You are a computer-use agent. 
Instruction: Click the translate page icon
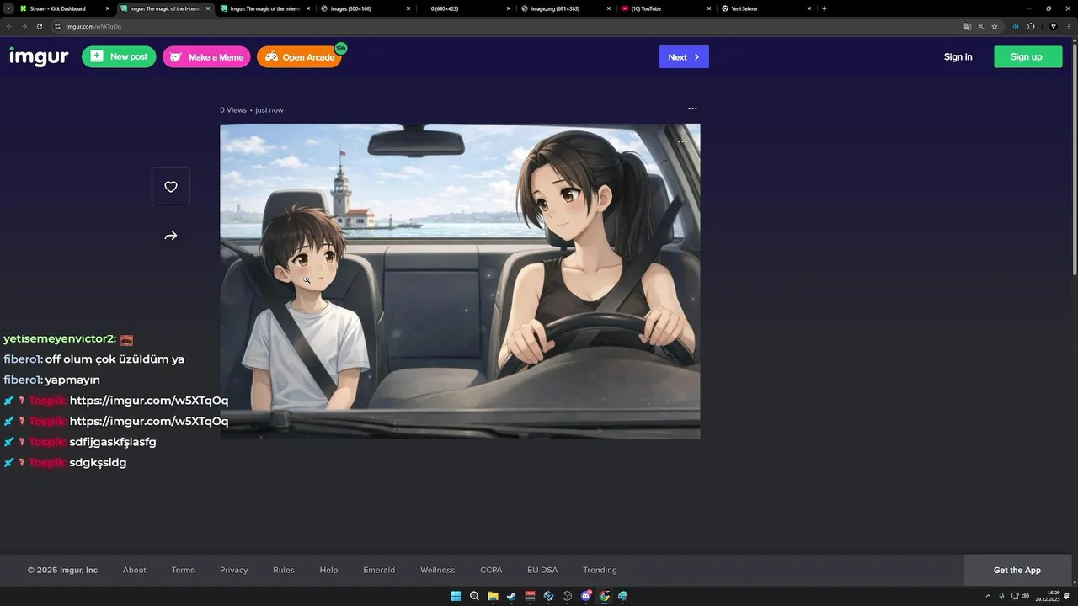pyautogui.click(x=968, y=26)
